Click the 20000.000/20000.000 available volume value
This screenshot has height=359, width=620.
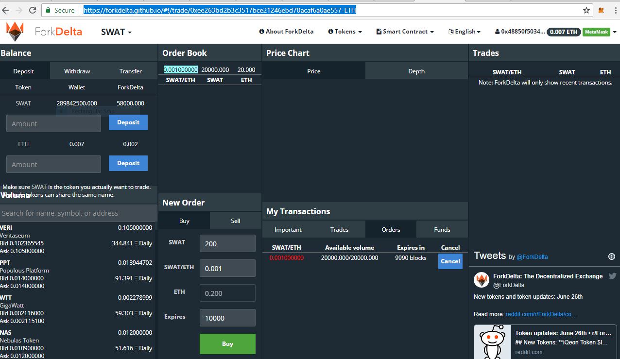(x=350, y=258)
